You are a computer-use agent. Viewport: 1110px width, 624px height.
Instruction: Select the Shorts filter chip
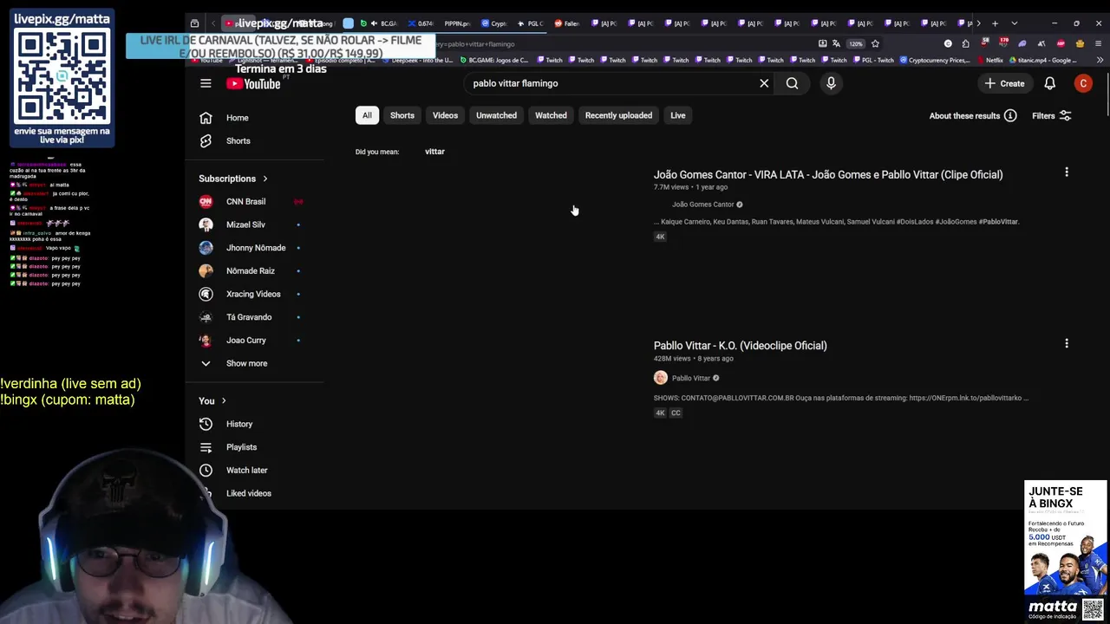(402, 115)
